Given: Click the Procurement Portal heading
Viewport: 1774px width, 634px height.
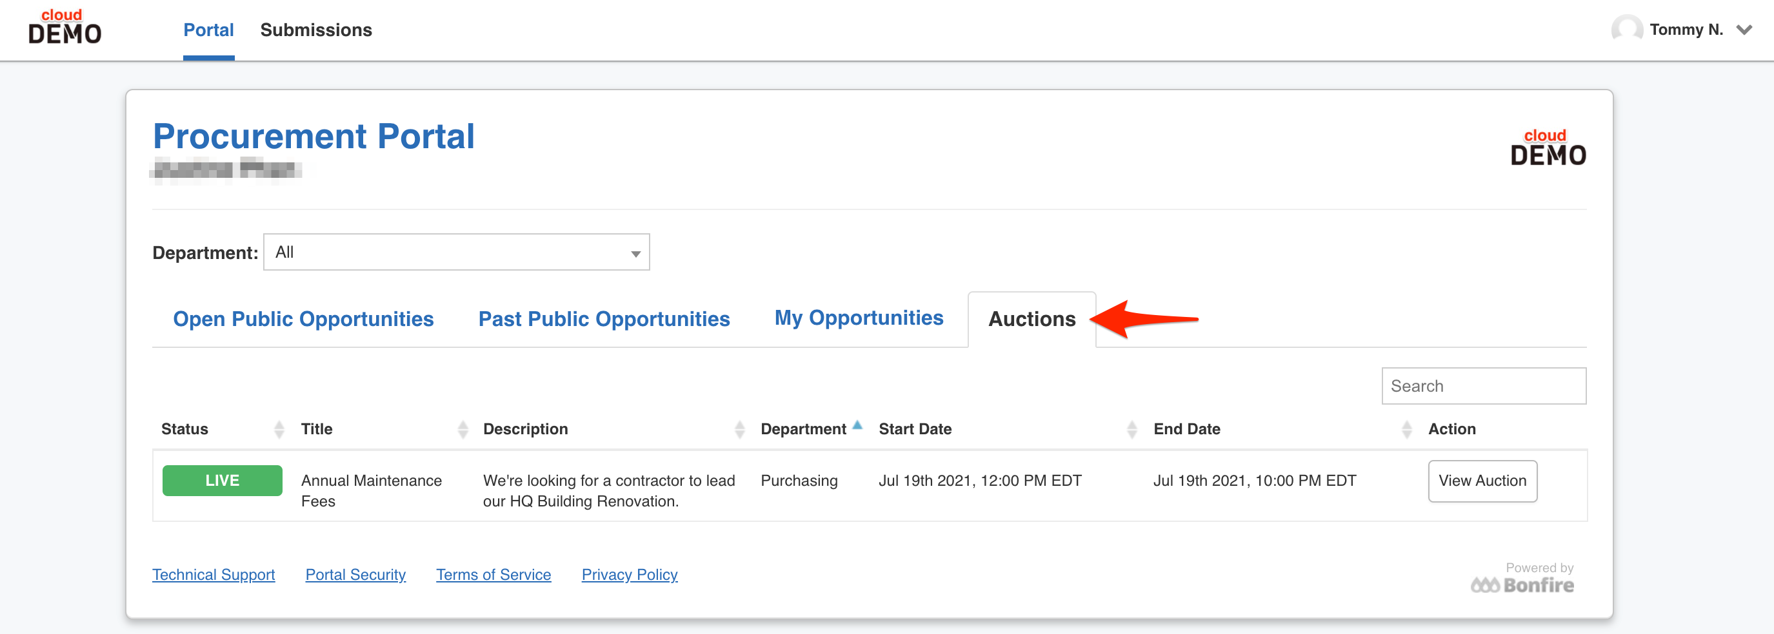Looking at the screenshot, I should 314,136.
